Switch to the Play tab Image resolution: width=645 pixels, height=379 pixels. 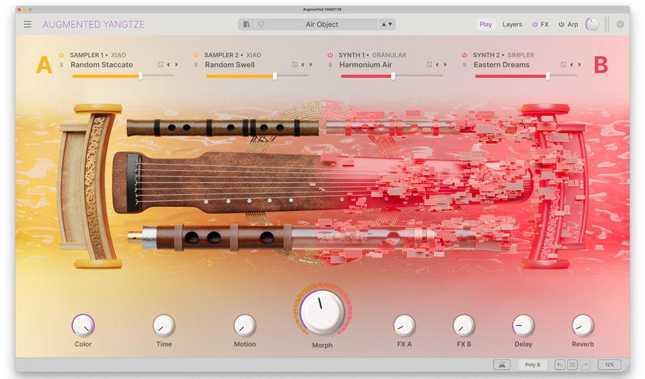tap(486, 24)
